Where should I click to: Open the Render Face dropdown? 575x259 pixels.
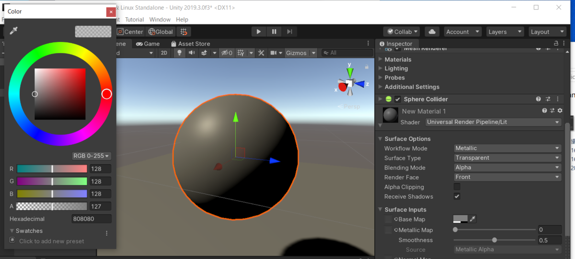(x=507, y=177)
